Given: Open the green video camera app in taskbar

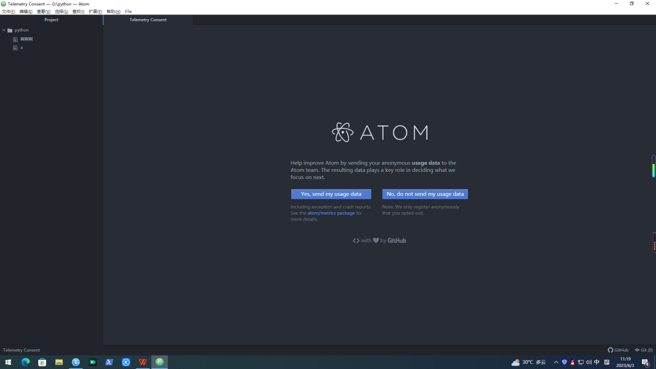Looking at the screenshot, I should 93,362.
